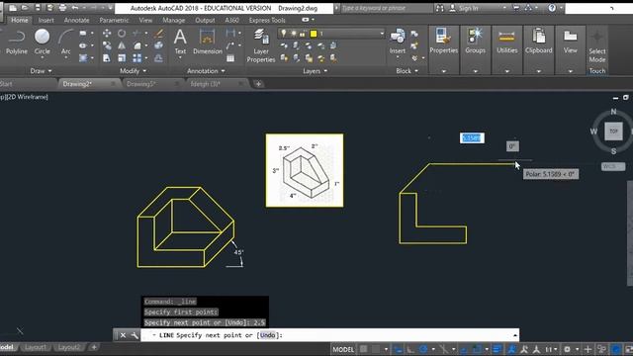Screen dimensions: 633x356
Task: Click the Help question mark icon
Action: click(552, 8)
